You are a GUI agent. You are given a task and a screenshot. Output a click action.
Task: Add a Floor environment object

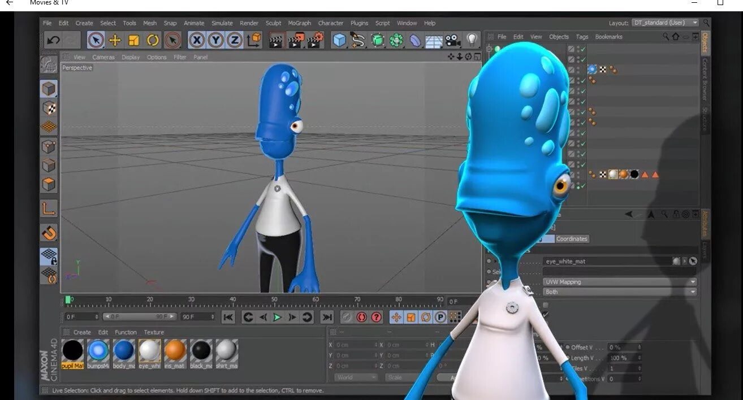(434, 41)
